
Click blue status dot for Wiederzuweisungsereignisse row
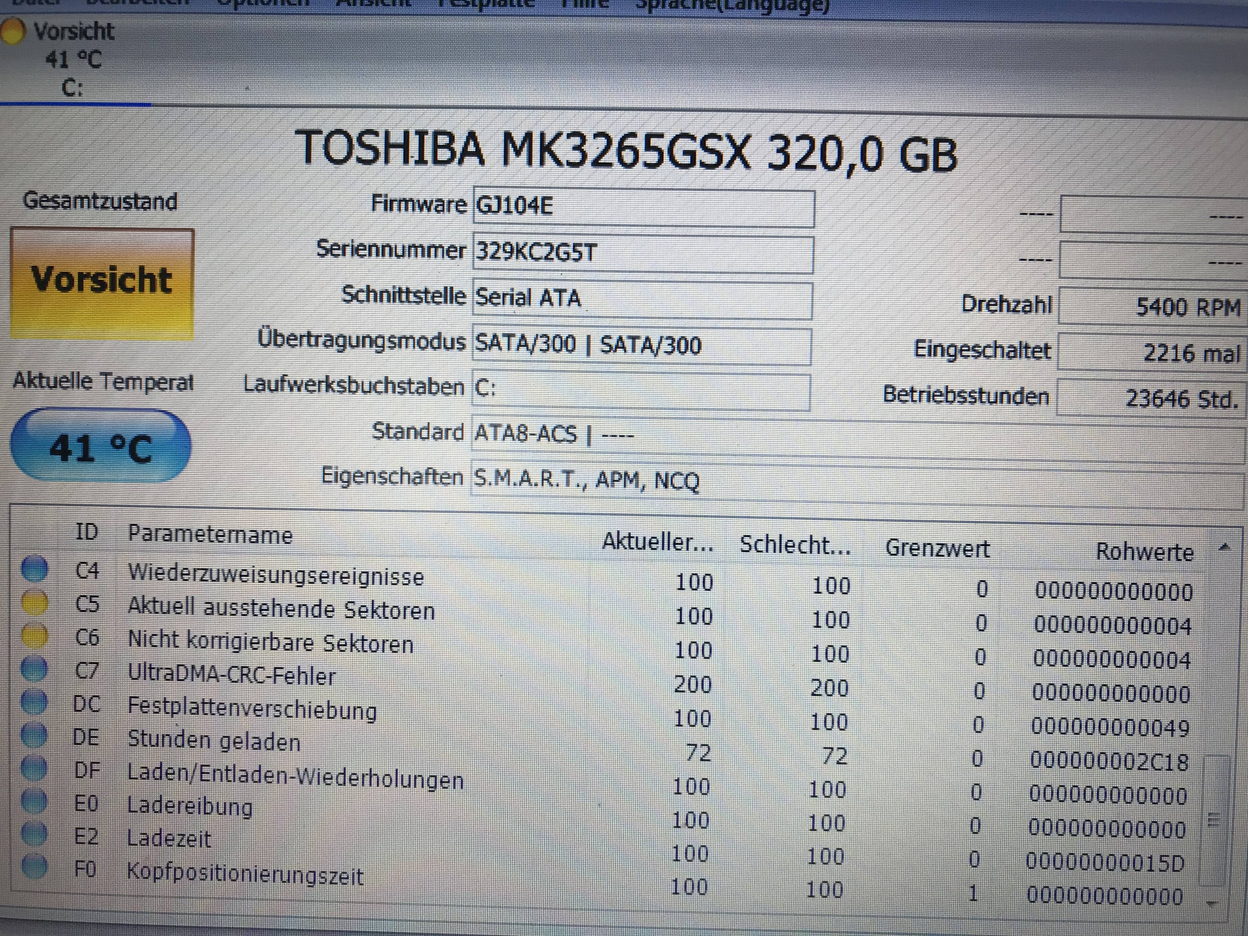pyautogui.click(x=34, y=569)
